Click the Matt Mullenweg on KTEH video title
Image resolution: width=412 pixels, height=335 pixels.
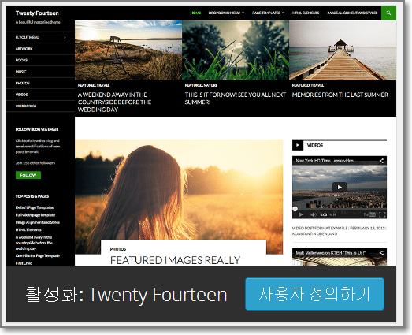click(x=331, y=253)
